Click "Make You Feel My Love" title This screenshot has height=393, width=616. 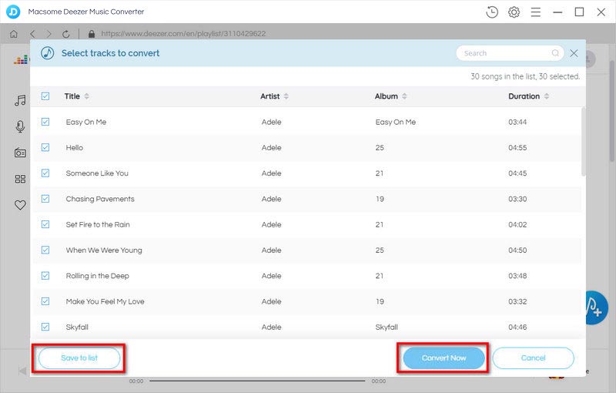pos(105,301)
